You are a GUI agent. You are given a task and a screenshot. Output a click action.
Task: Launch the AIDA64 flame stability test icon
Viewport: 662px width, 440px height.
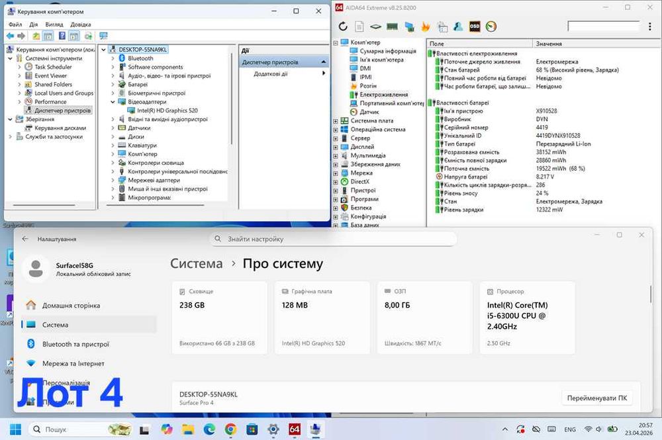click(426, 26)
